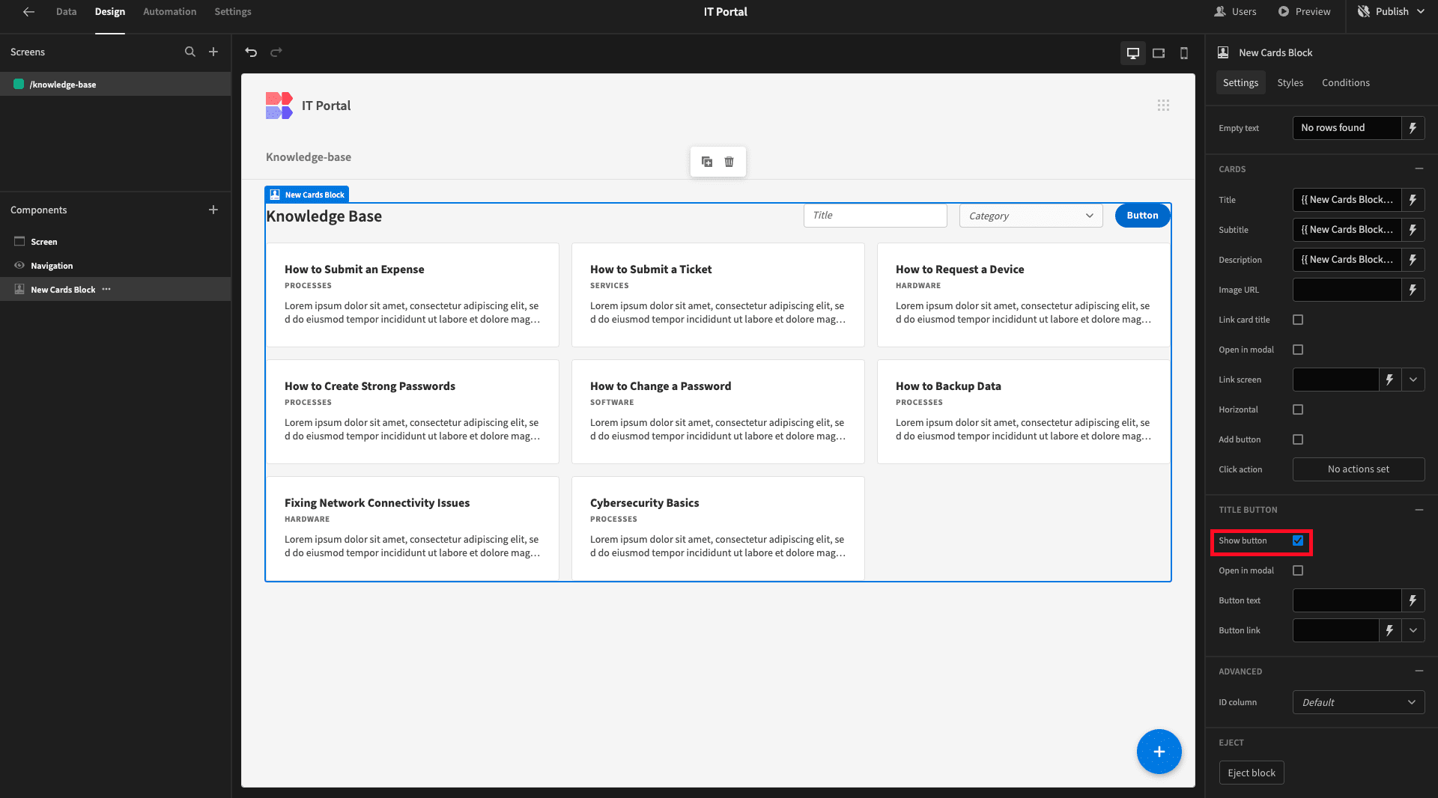Open bindings for Button text field
The width and height of the screenshot is (1438, 798).
pyautogui.click(x=1413, y=600)
